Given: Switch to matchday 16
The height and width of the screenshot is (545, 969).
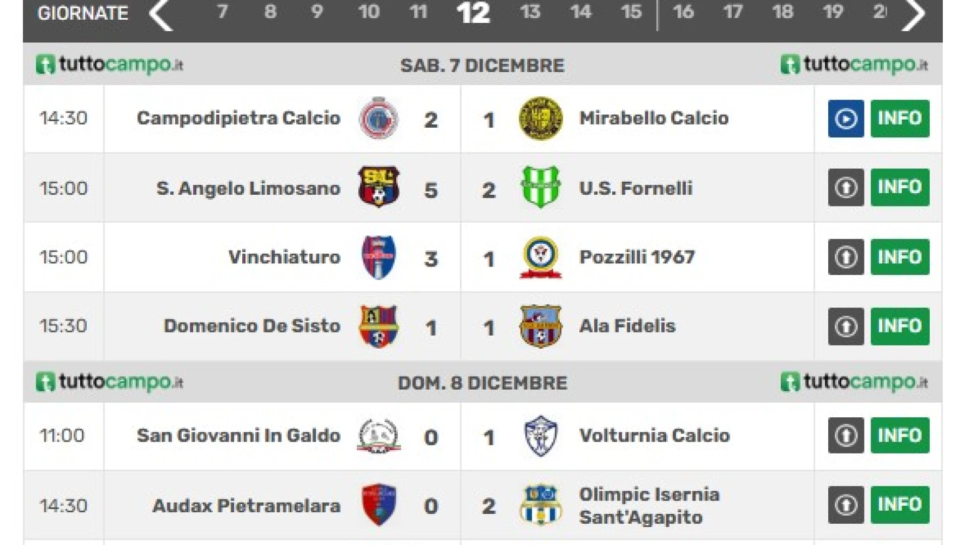Looking at the screenshot, I should click(683, 12).
